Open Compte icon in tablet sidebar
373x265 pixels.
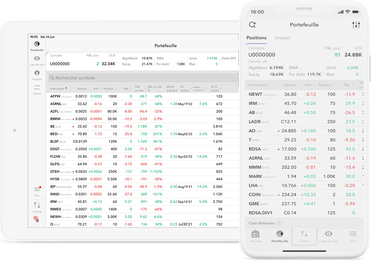tap(37, 73)
